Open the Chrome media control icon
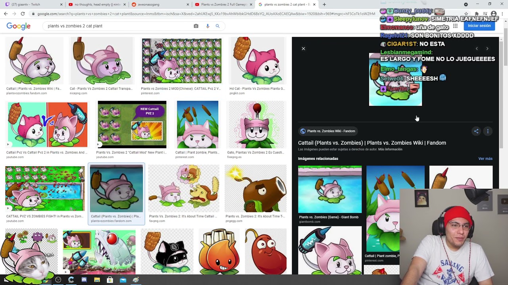 [x=485, y=13]
